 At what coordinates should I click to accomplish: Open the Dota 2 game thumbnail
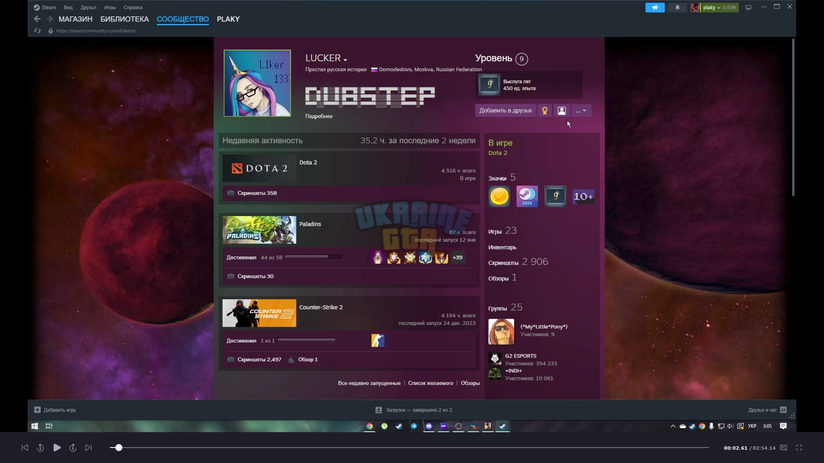[259, 168]
